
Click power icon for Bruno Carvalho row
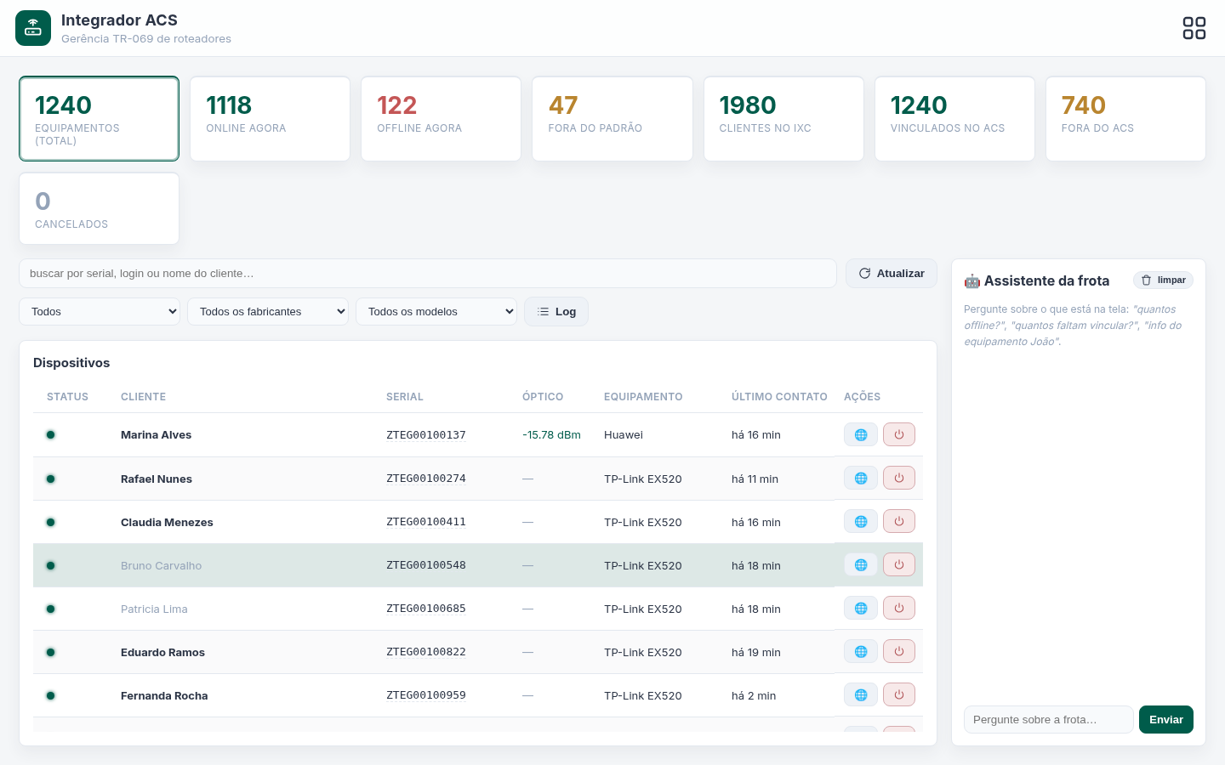click(x=899, y=564)
